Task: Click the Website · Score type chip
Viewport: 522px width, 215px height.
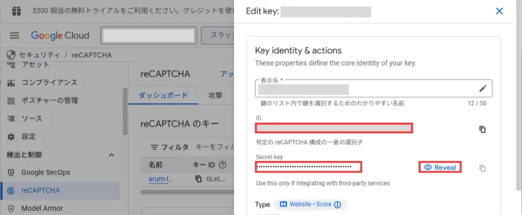Action: (x=310, y=205)
